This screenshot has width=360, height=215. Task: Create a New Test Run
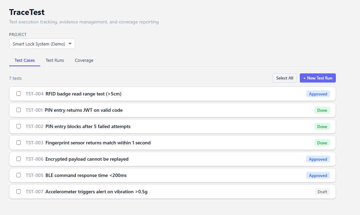318,78
